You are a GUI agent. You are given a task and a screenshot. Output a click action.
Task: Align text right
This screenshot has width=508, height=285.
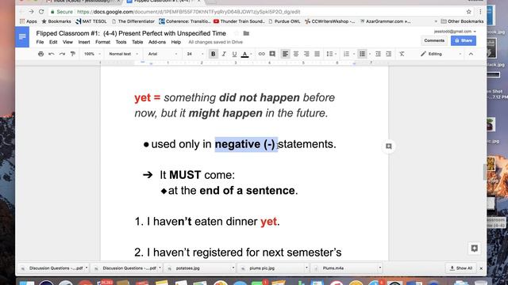[x=306, y=54]
